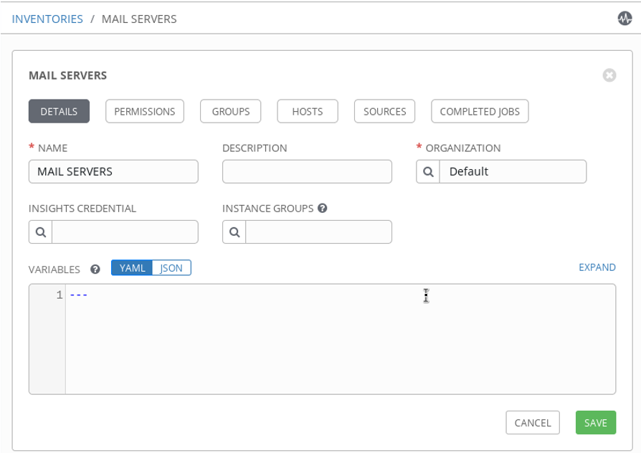The width and height of the screenshot is (641, 453).
Task: Go to Inventories breadcrumb link
Action: pyautogui.click(x=47, y=19)
